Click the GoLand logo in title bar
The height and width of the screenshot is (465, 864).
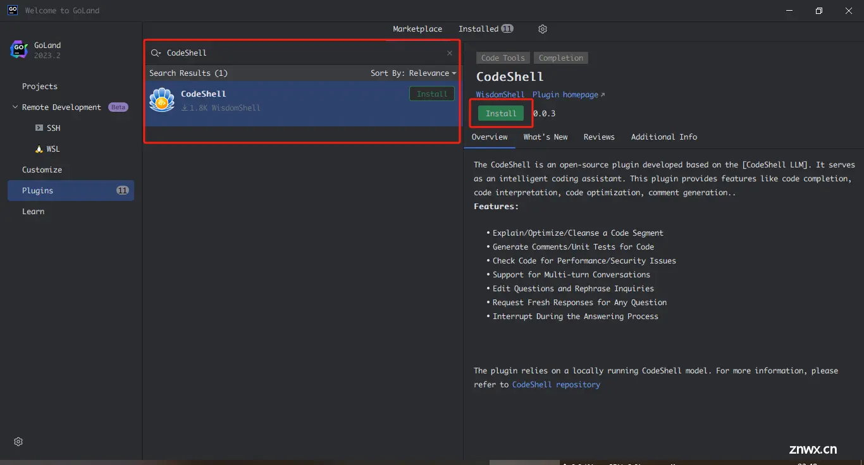pos(12,10)
